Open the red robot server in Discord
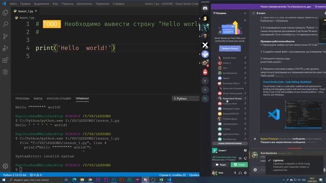Viewport: 326px width, 183px height. click(205, 72)
